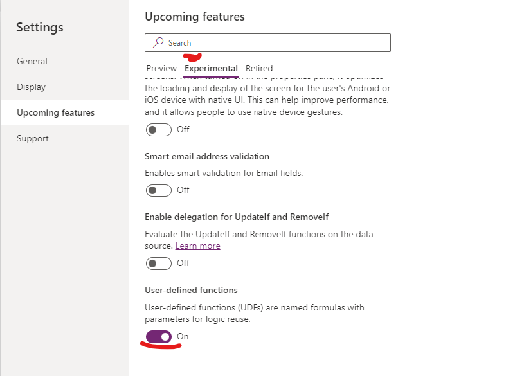The image size is (515, 376).
Task: Click the User-defined functions heading
Action: [x=190, y=290]
